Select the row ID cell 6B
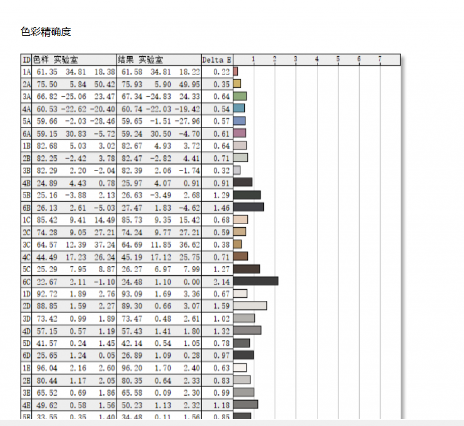The width and height of the screenshot is (464, 426). (26, 208)
